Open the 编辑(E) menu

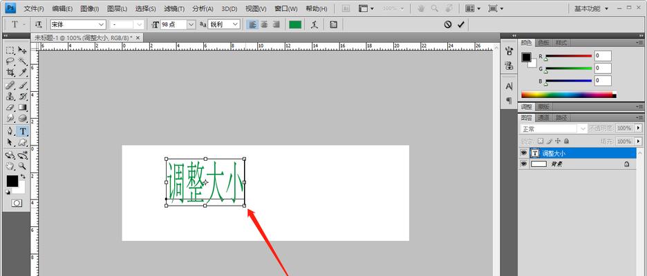(62, 9)
